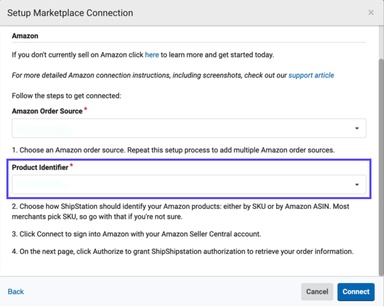Open the Product Identifier dropdown
This screenshot has height=306, width=384.
tap(189, 185)
